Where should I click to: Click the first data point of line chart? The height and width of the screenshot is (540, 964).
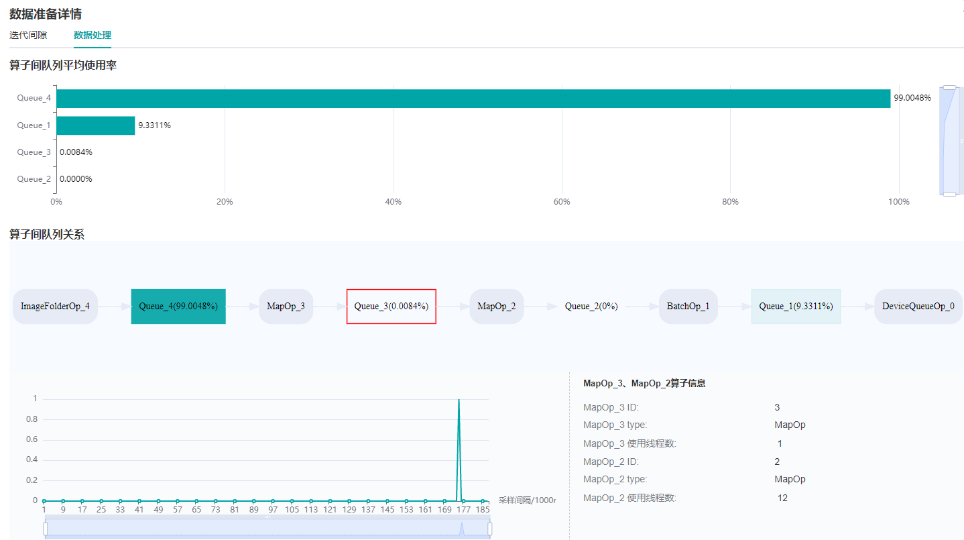(x=44, y=500)
